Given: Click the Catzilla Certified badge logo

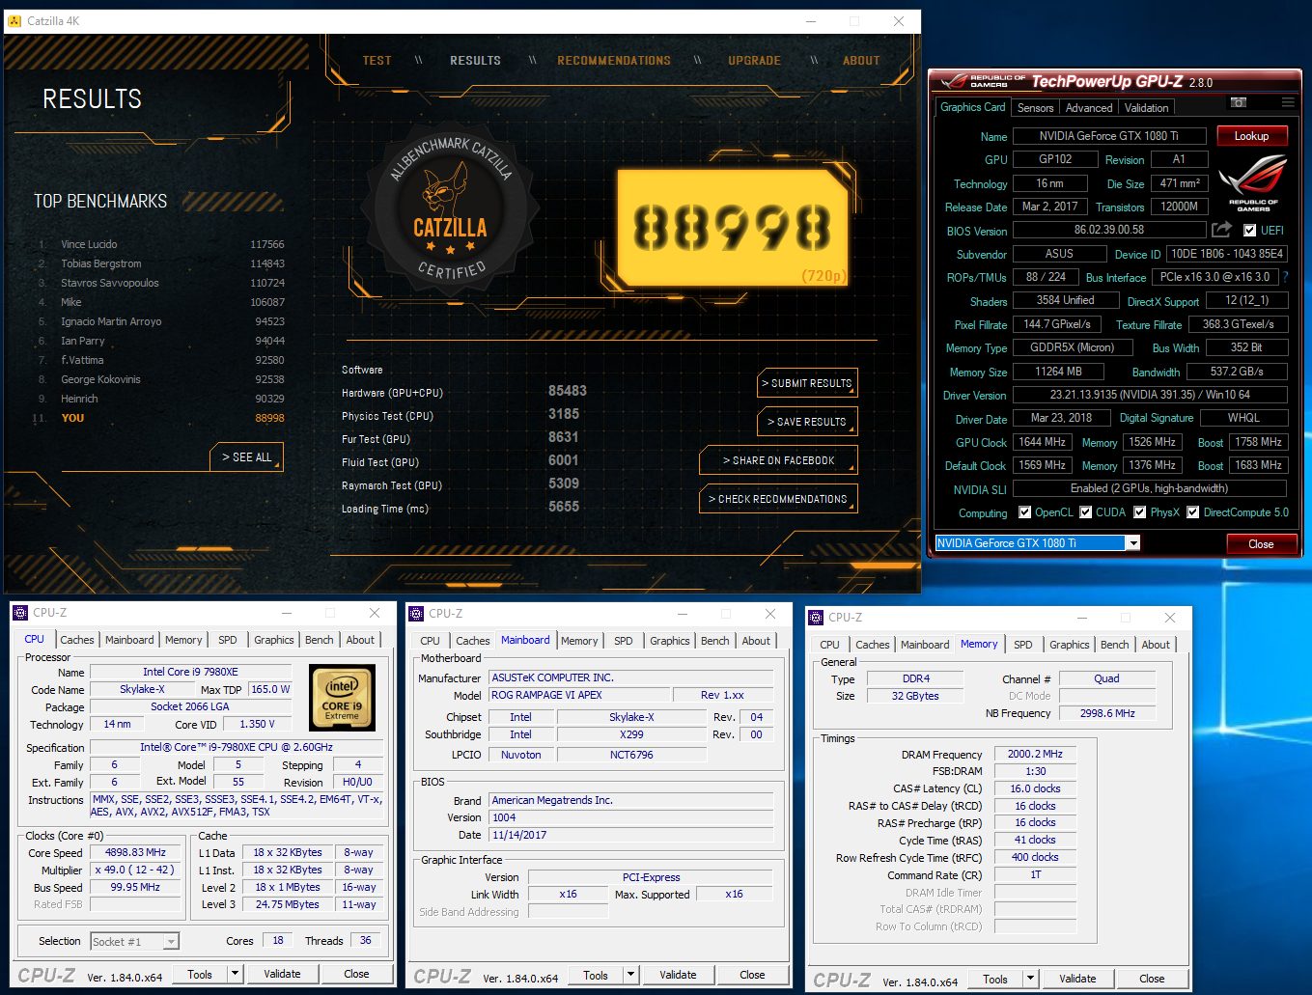Looking at the screenshot, I should [450, 208].
